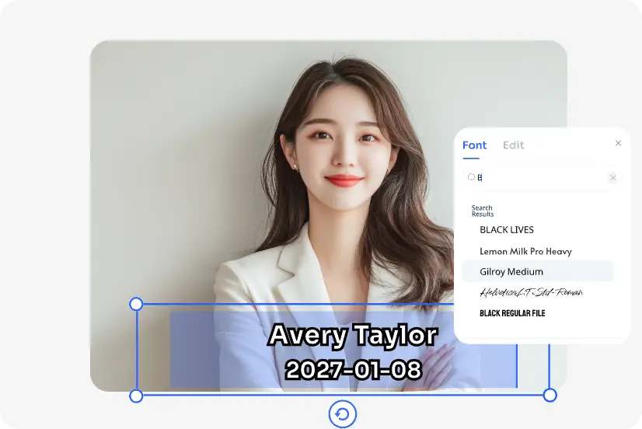
Task: Clear the font search field
Action: click(x=613, y=177)
